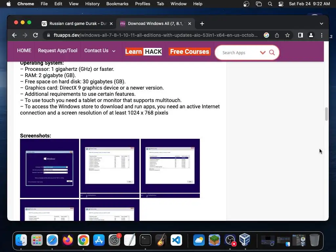Open Terminal from the Dock
Screen dimensions: 336x252
[x=145, y=240]
